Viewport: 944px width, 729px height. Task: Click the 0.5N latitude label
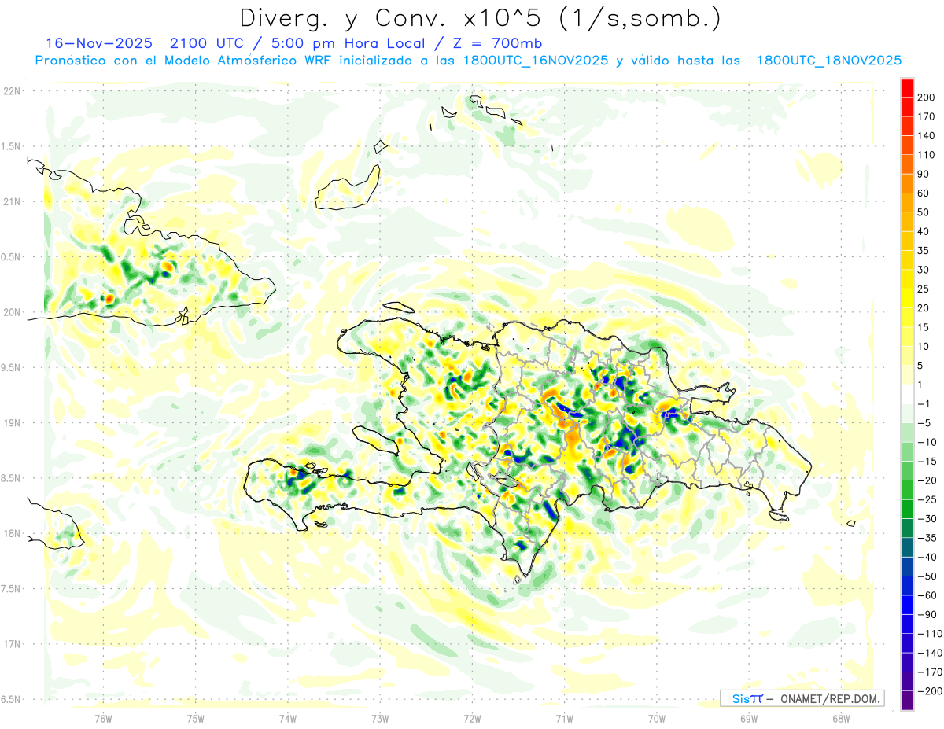(x=11, y=257)
